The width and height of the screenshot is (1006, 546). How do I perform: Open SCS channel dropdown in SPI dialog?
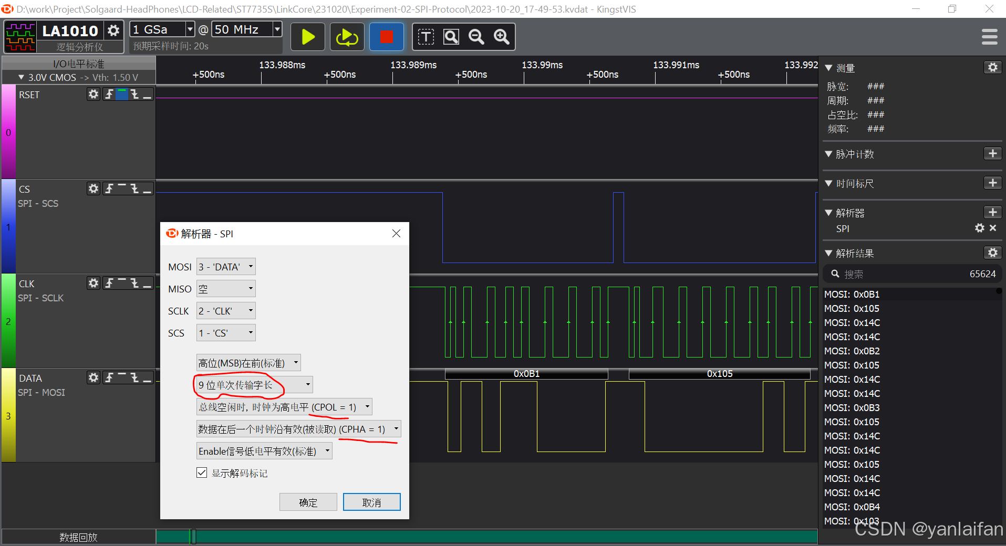tap(226, 333)
